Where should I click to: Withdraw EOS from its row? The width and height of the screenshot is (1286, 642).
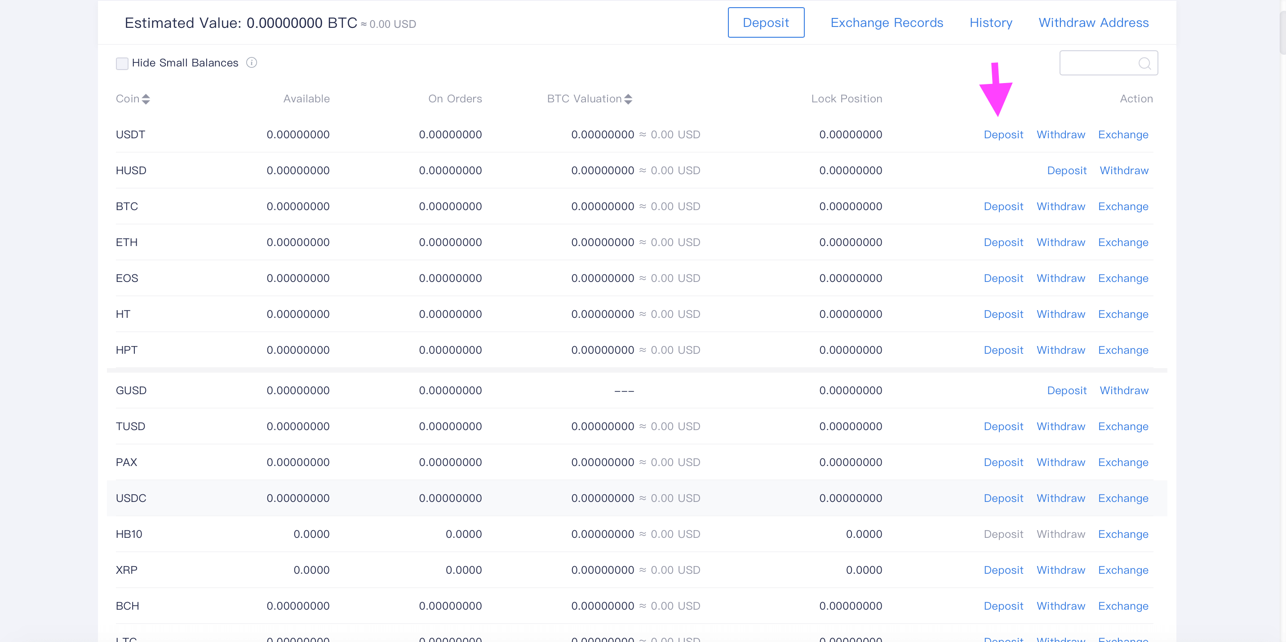point(1060,278)
